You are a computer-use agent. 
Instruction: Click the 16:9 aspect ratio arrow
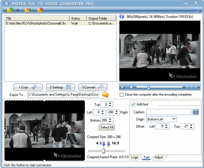point(109,144)
